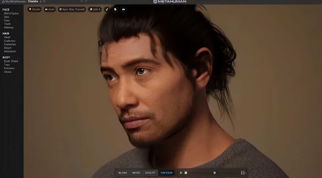Viewport: 322px width, 178px height.
Task: Stop the preview animation
Action: pyautogui.click(x=186, y=173)
